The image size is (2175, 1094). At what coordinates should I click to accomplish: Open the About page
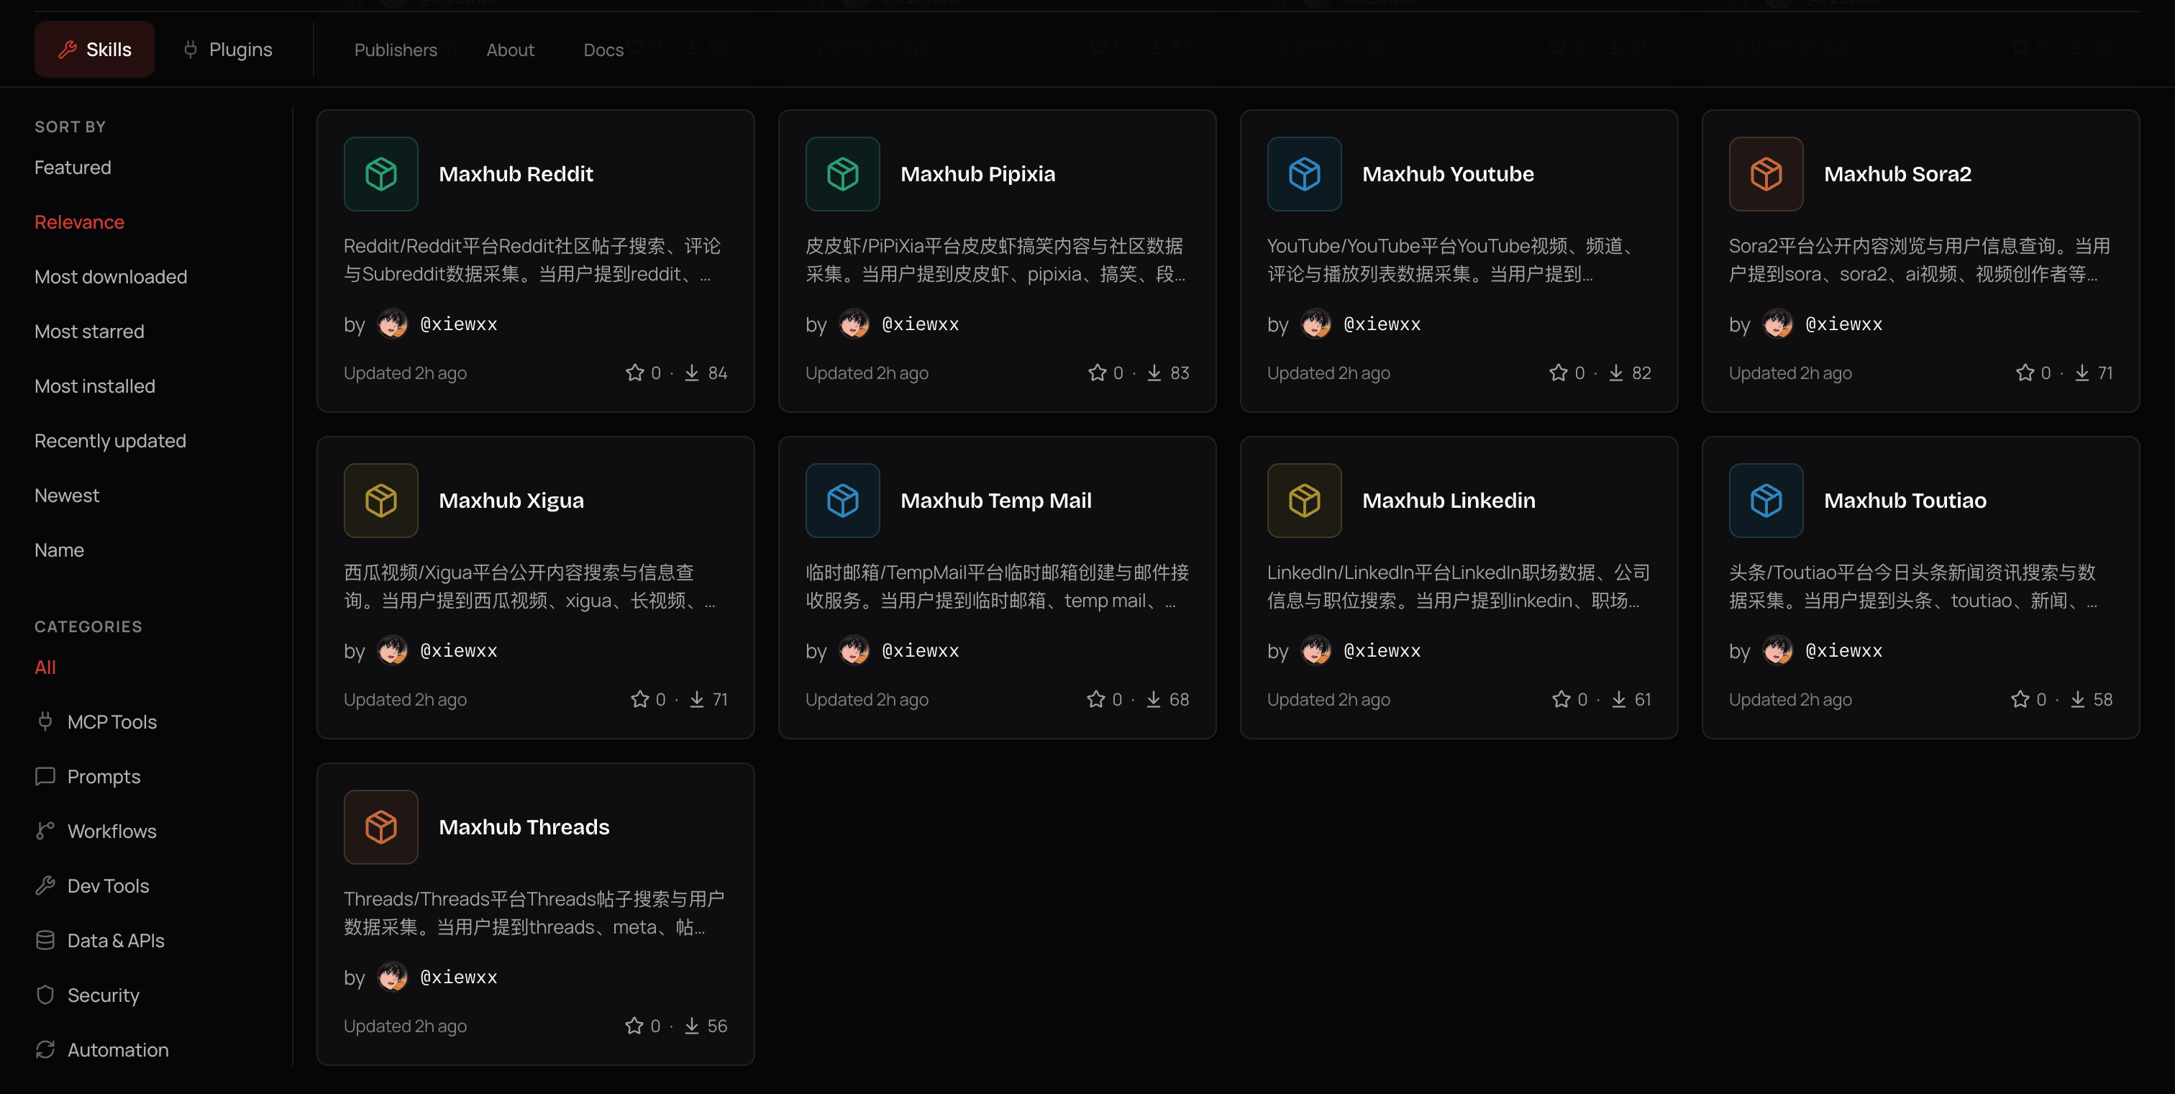point(510,50)
